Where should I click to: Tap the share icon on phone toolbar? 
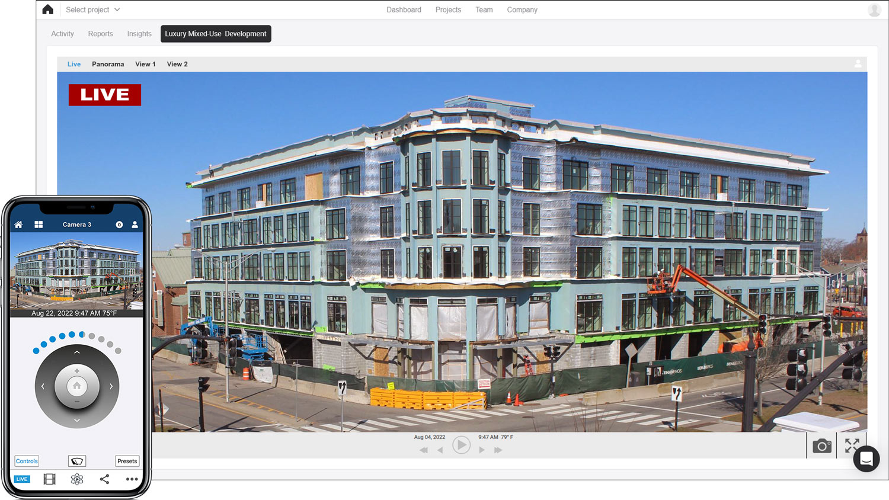(104, 479)
